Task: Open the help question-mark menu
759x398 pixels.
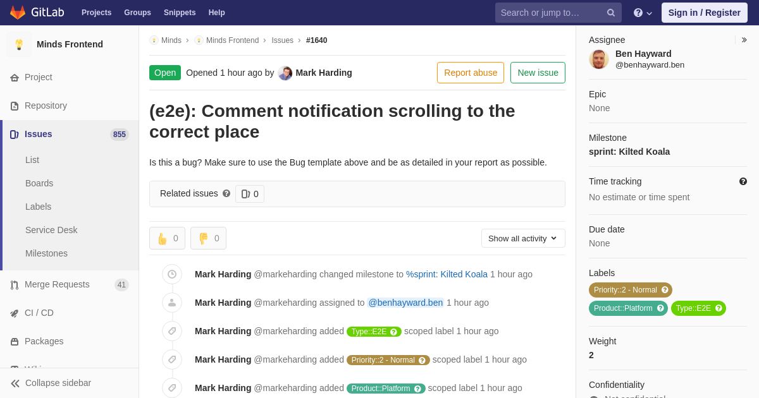Action: 643,13
